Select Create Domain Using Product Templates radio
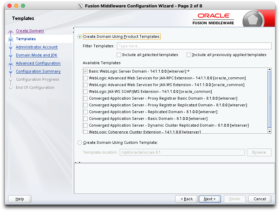 80,36
